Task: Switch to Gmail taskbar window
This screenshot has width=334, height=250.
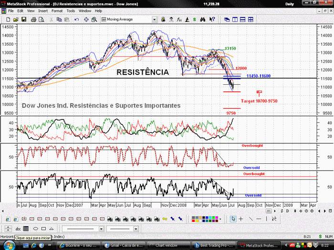Action: [x=124, y=245]
